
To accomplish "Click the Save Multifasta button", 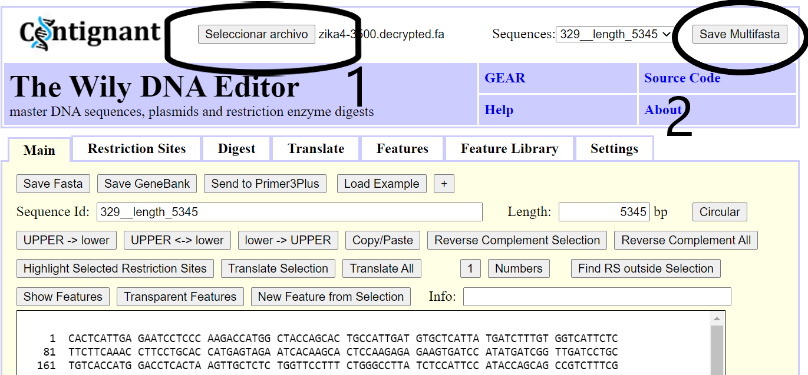I will point(739,34).
